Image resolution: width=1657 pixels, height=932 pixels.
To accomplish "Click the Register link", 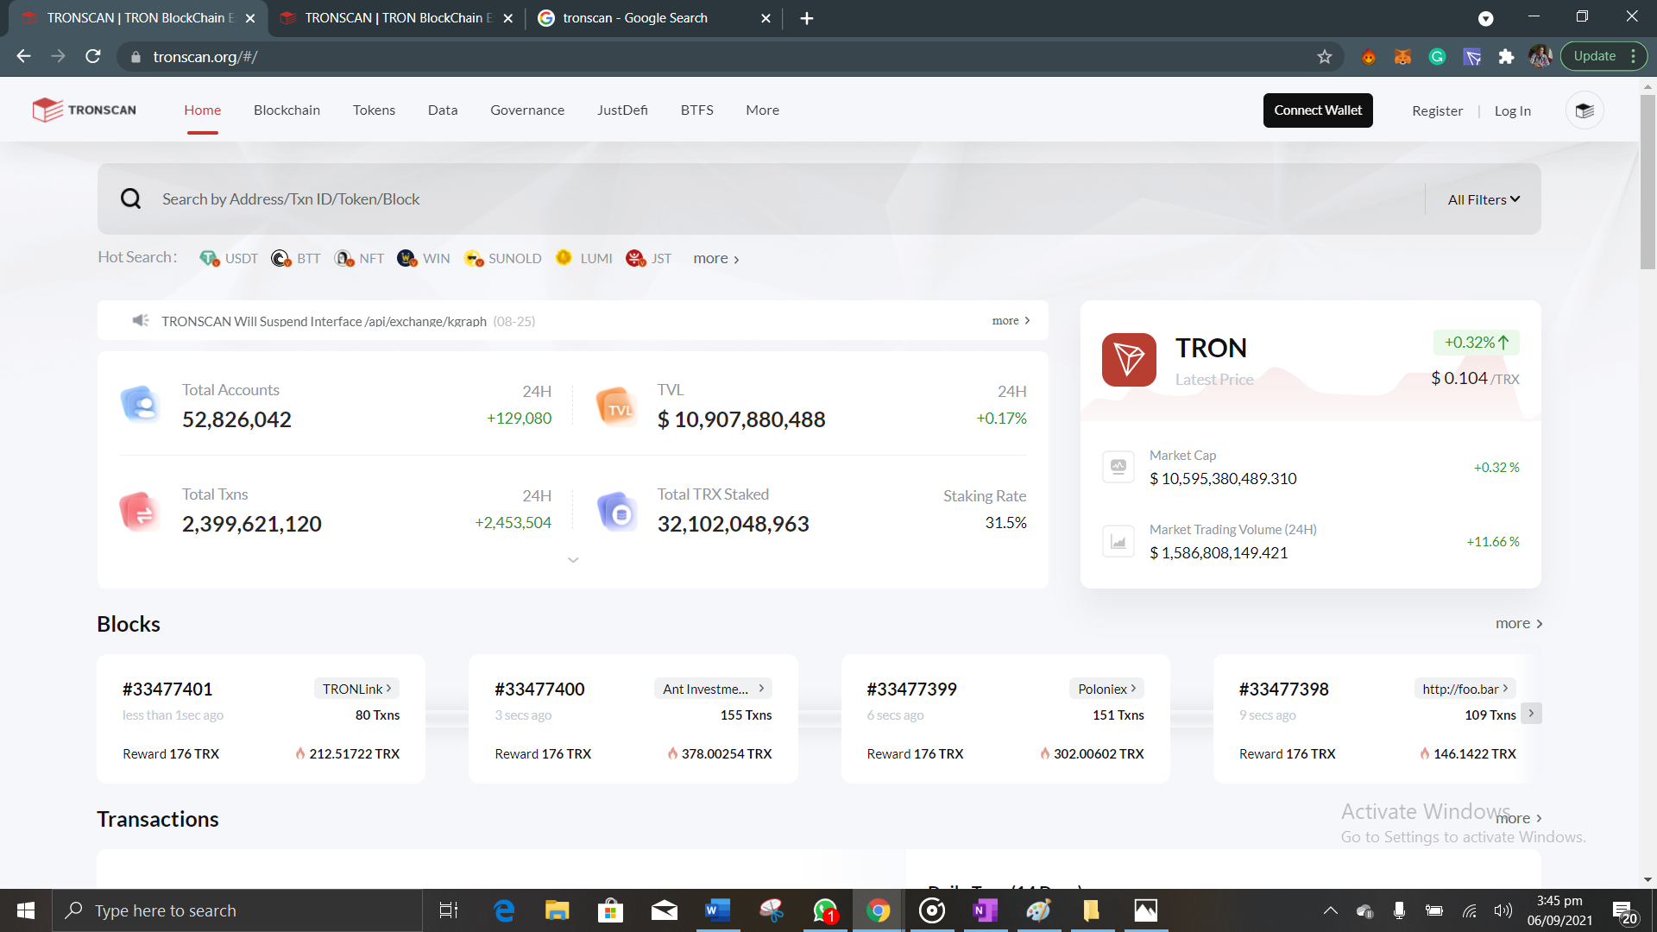I will [x=1437, y=110].
